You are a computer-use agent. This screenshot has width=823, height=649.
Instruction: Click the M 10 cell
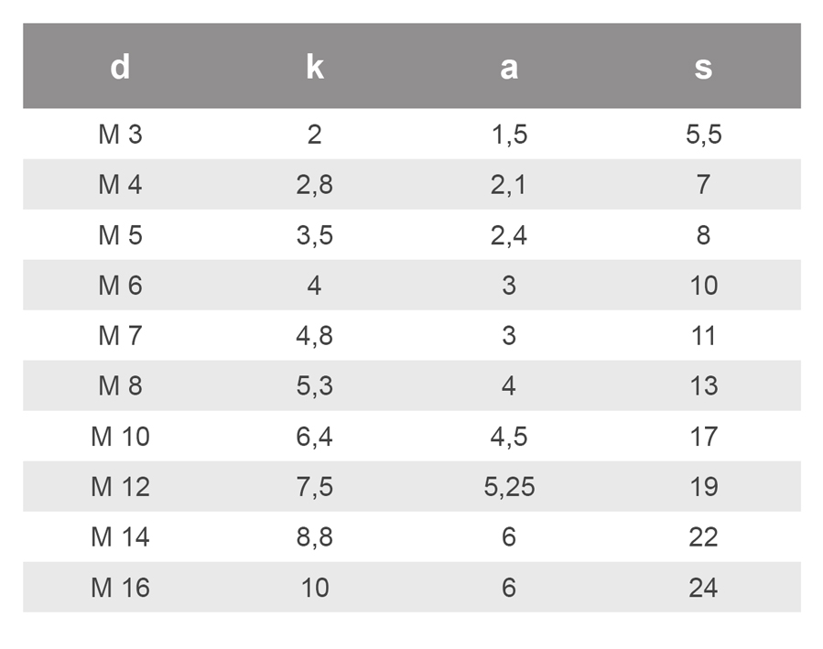click(x=120, y=437)
